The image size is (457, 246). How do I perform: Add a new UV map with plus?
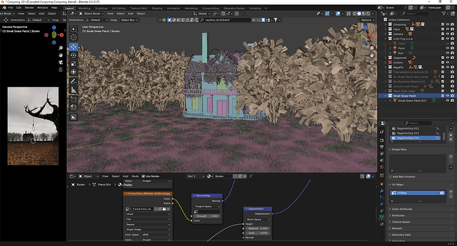pos(450,192)
